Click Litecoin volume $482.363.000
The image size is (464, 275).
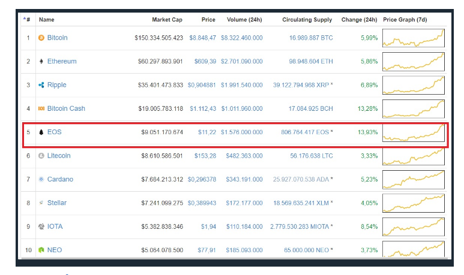point(244,156)
